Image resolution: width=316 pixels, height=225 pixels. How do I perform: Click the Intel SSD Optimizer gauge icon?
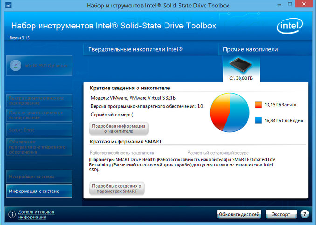point(15,66)
